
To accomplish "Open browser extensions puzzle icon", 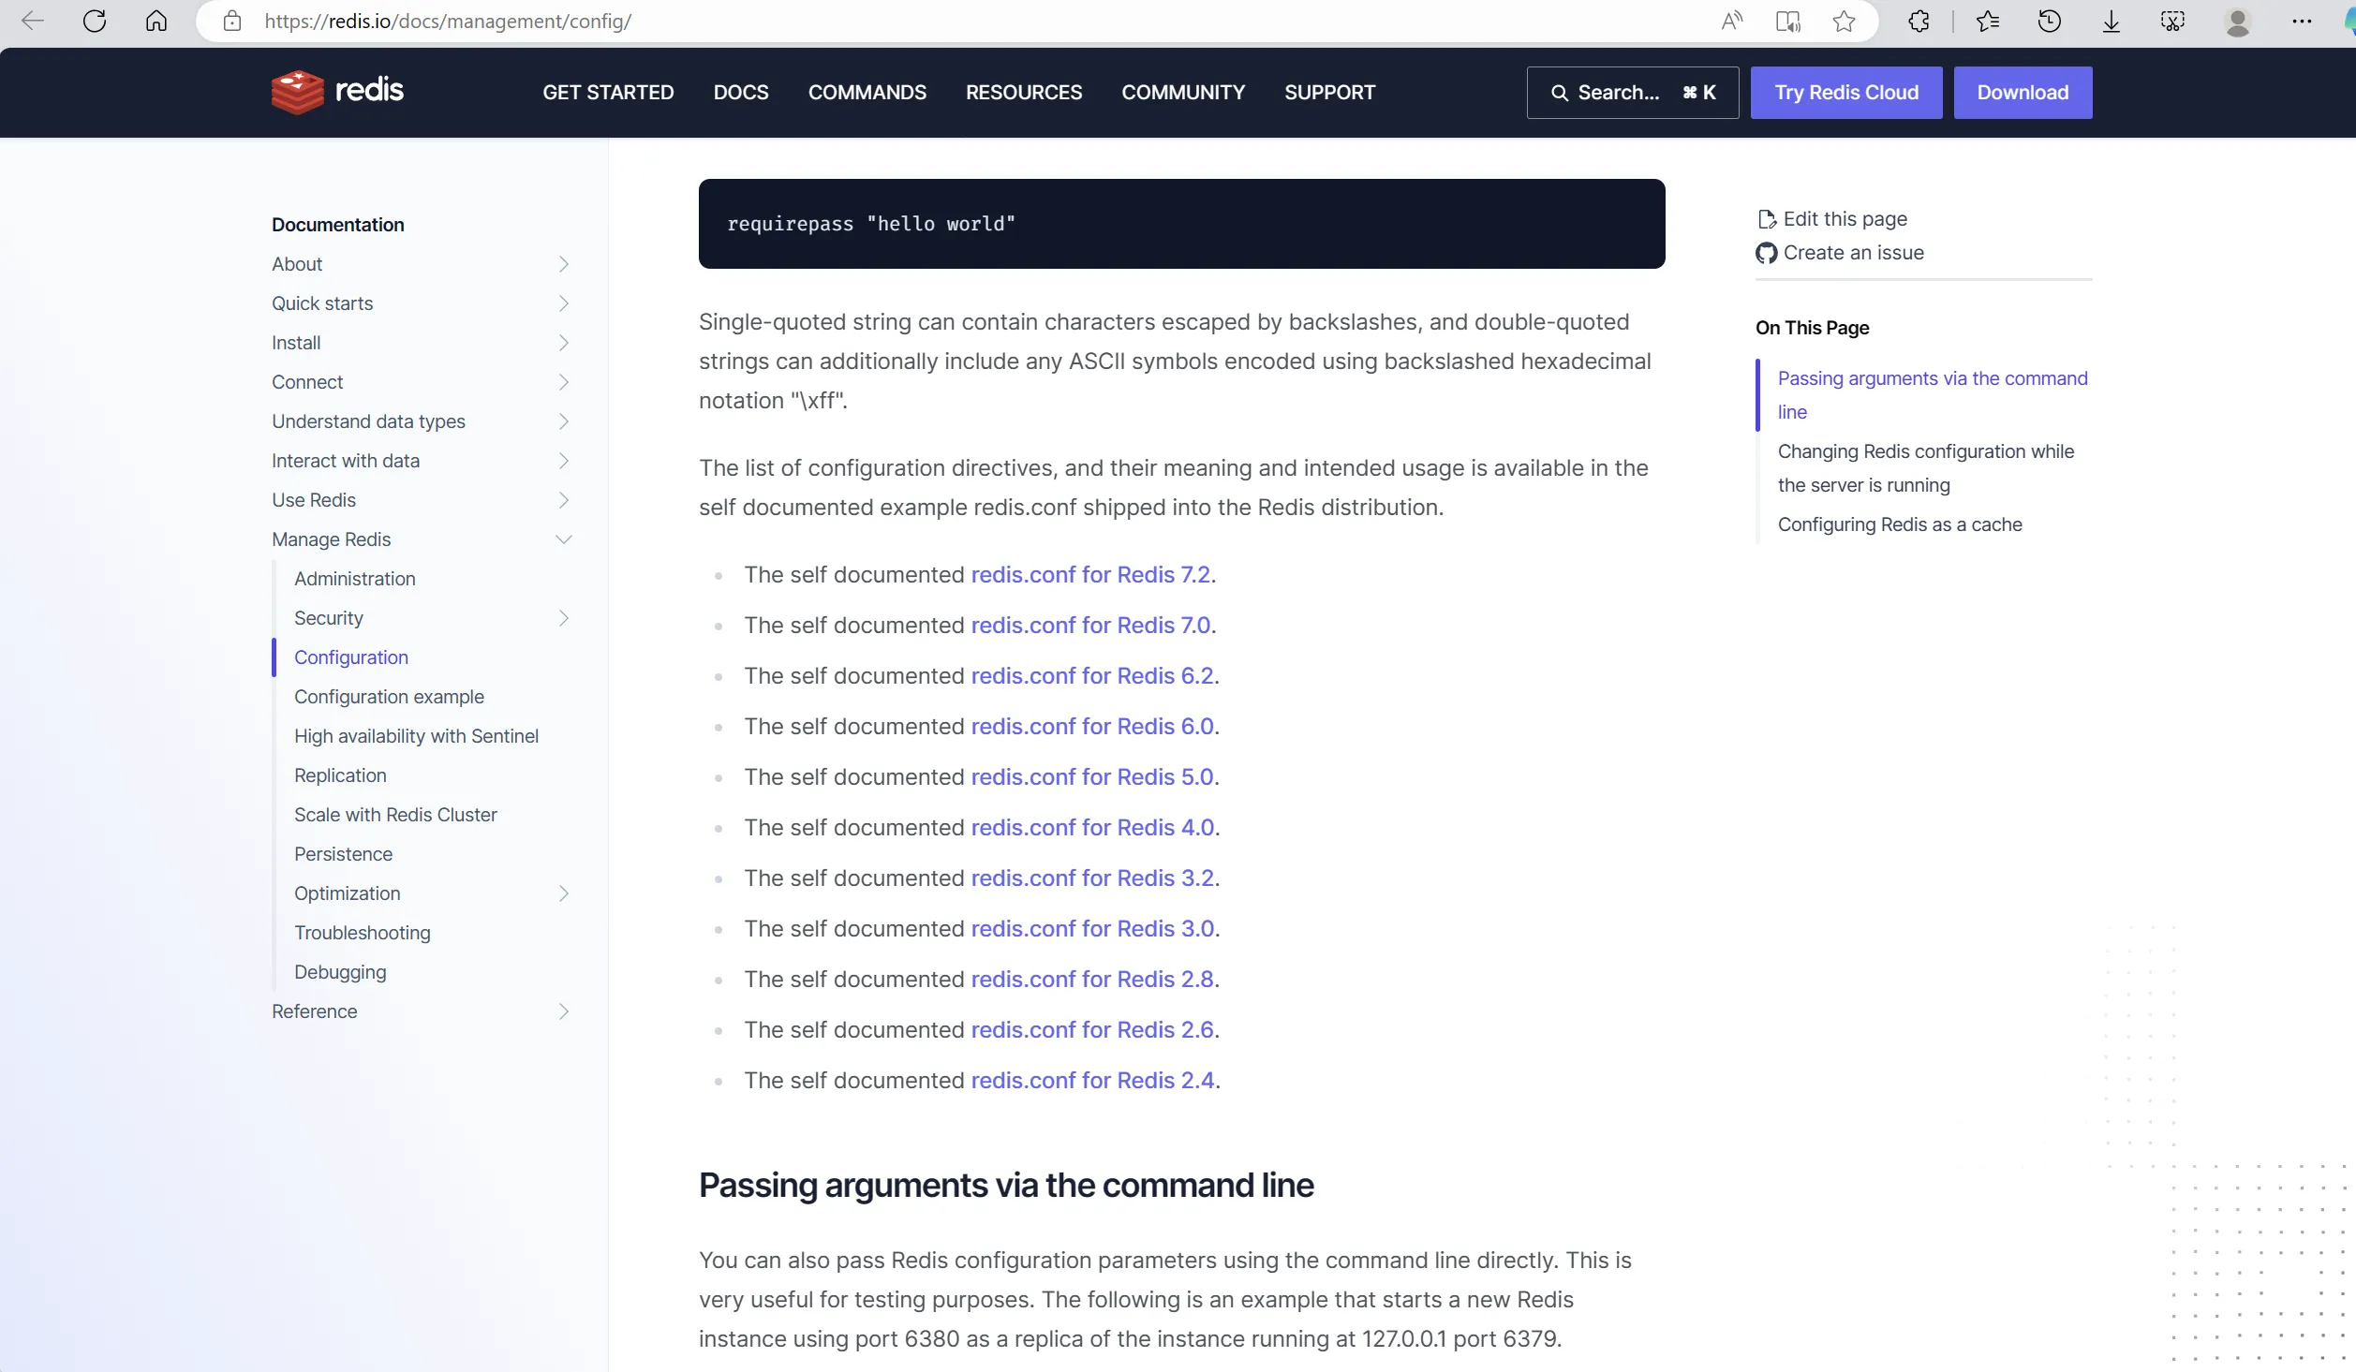I will click(1918, 21).
